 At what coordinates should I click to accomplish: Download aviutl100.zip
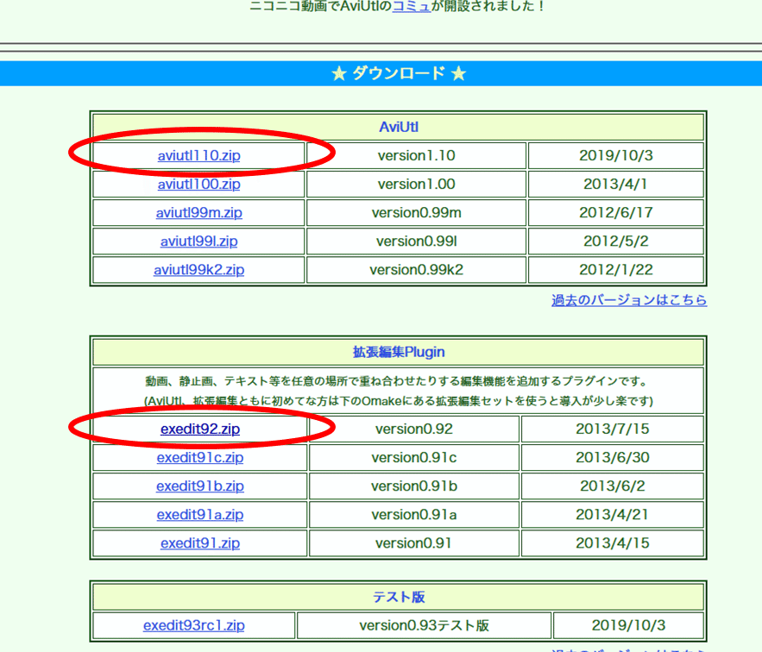[198, 185]
